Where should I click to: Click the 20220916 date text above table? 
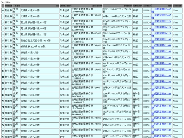pyautogui.click(x=6, y=2)
